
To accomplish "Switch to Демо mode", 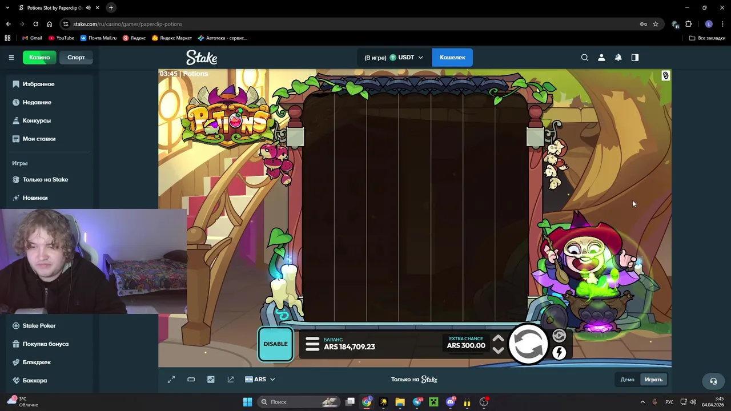I will pyautogui.click(x=627, y=380).
